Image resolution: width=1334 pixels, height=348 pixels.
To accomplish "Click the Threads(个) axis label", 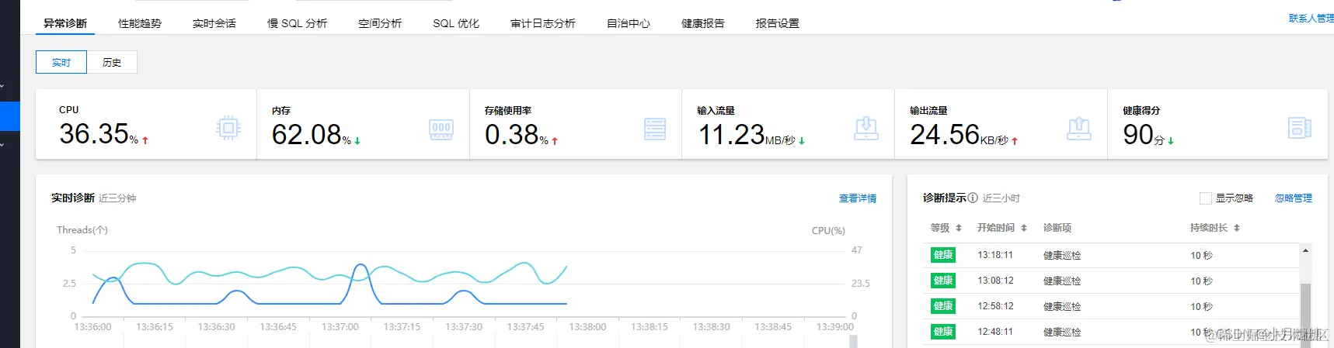I will 82,230.
